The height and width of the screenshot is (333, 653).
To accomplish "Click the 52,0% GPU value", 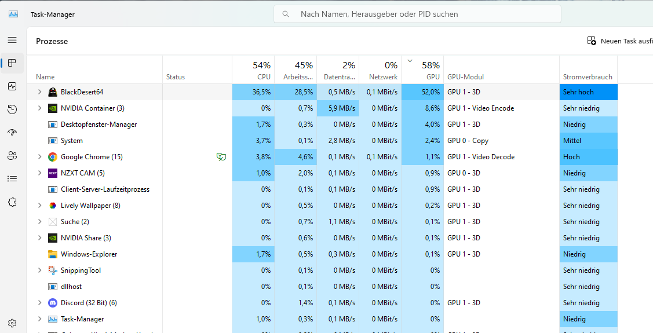I will click(x=431, y=92).
